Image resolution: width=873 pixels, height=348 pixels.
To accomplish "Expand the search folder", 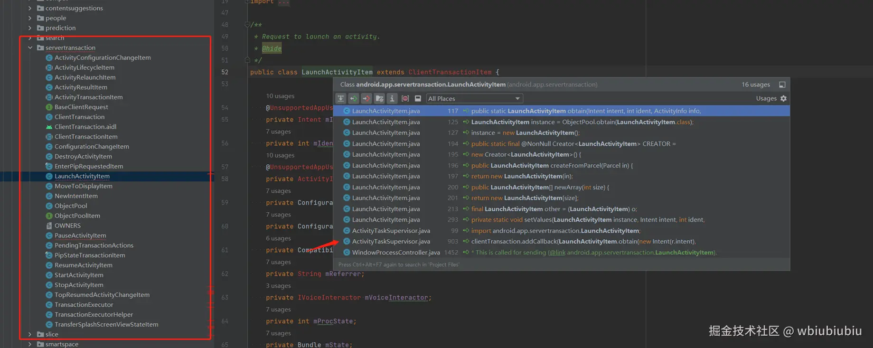I will (30, 38).
